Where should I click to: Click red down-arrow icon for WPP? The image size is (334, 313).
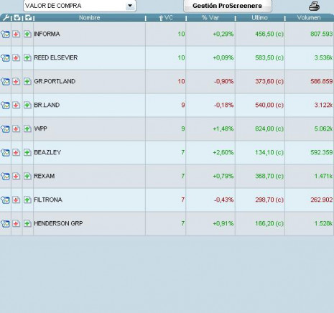point(16,129)
